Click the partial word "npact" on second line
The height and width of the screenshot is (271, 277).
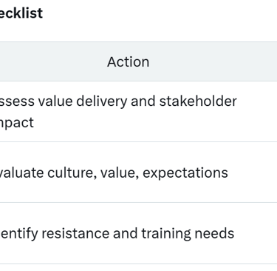17,123
